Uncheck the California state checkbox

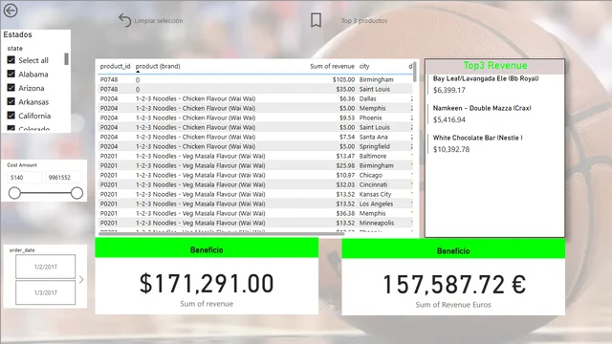click(x=11, y=116)
